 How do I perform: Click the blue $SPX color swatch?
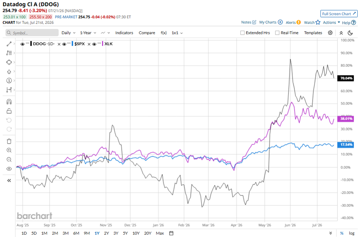coord(72,44)
